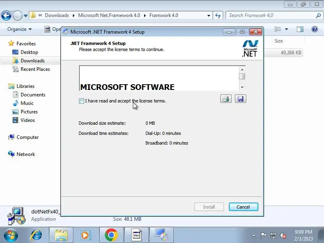Open the Videos library
324x243 pixels.
(x=28, y=120)
